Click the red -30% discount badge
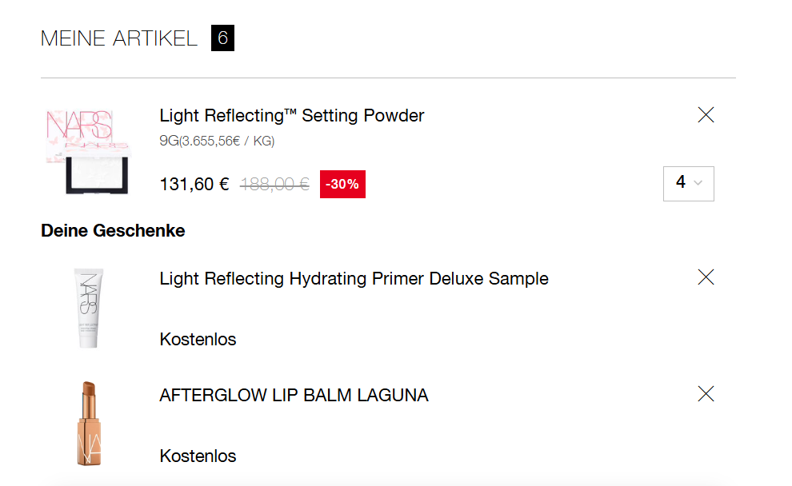The height and width of the screenshot is (486, 792). click(x=342, y=185)
